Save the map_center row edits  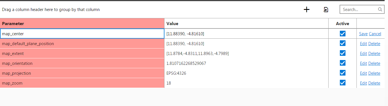(x=363, y=34)
